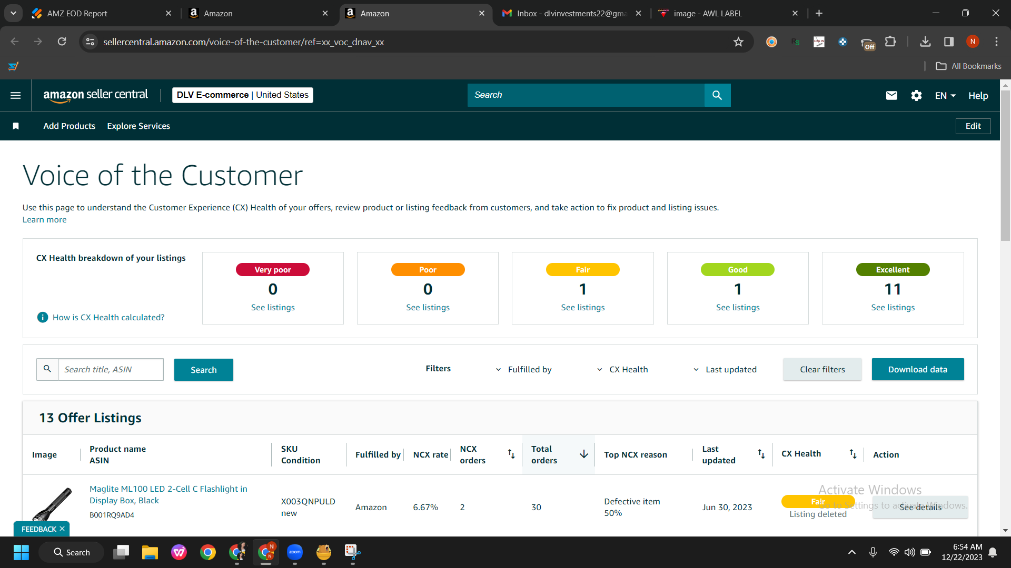Open the tab search dropdown arrow
The image size is (1011, 568).
(x=13, y=13)
